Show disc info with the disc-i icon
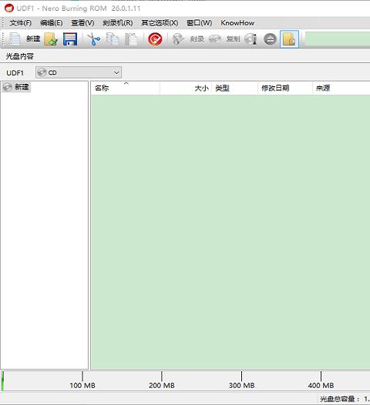Image resolution: width=370 pixels, height=405 pixels. tap(251, 39)
